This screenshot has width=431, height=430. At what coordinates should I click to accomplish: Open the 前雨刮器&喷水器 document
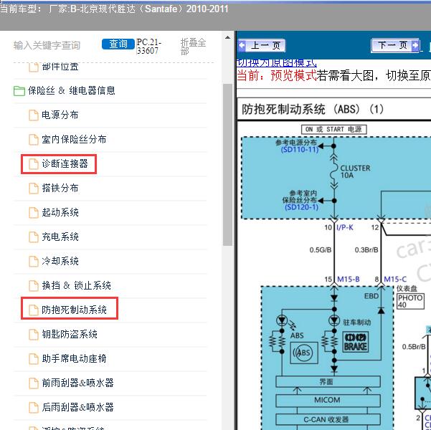click(77, 383)
